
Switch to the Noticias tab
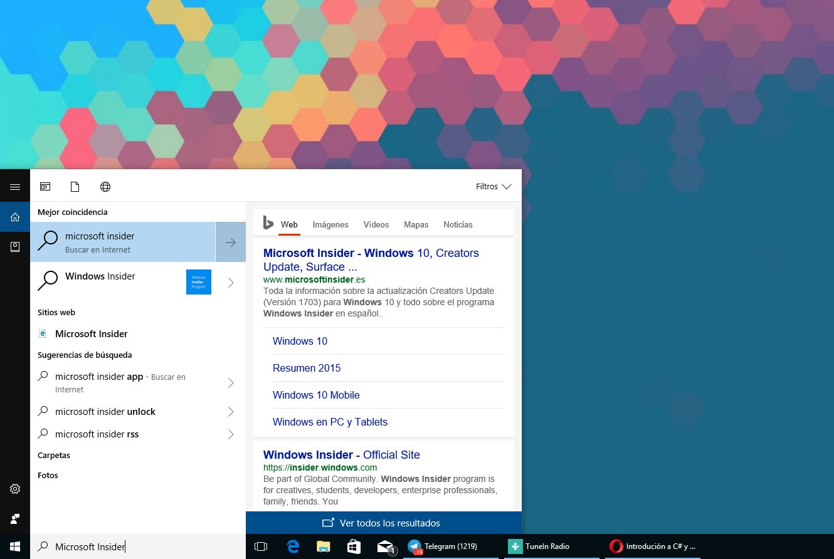(458, 224)
